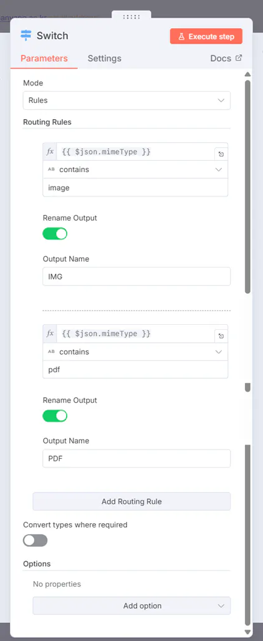Switch to the Settings tab
Viewport: 263px width, 641px height.
105,58
